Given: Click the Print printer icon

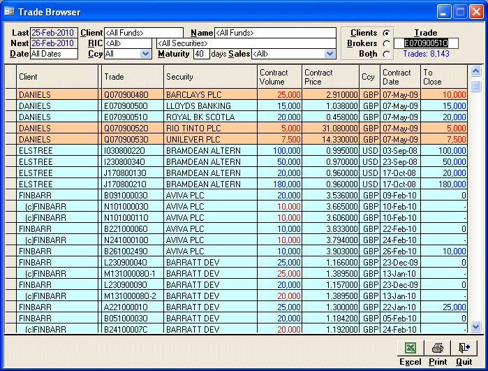Looking at the screenshot, I should [438, 347].
